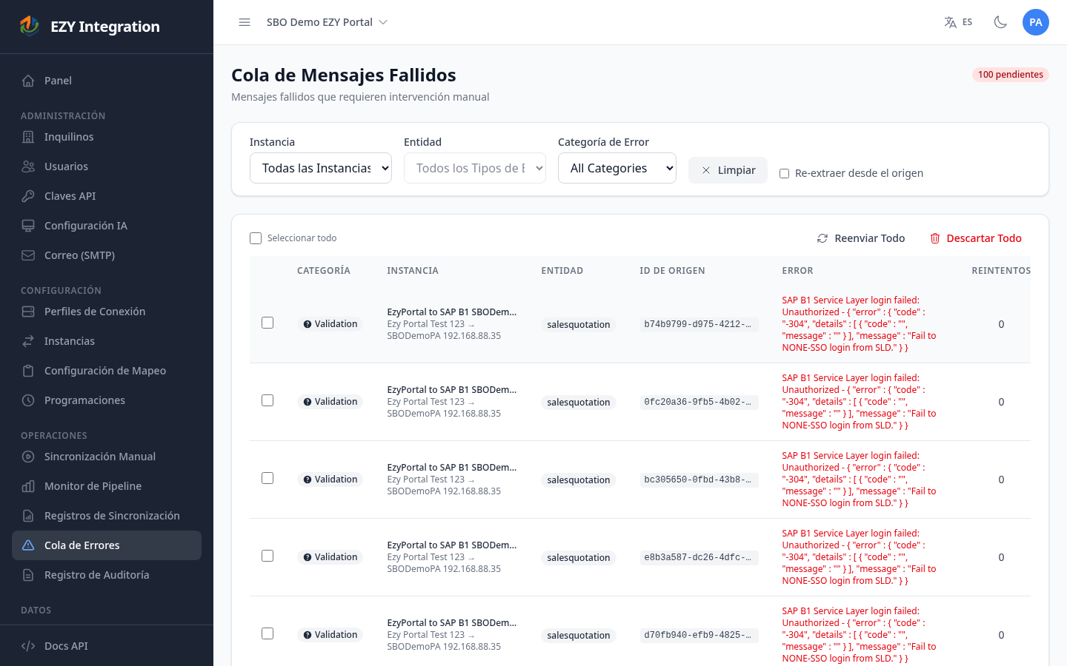Image resolution: width=1067 pixels, height=666 pixels.
Task: Open Inquilinos menu item
Action: (x=107, y=137)
